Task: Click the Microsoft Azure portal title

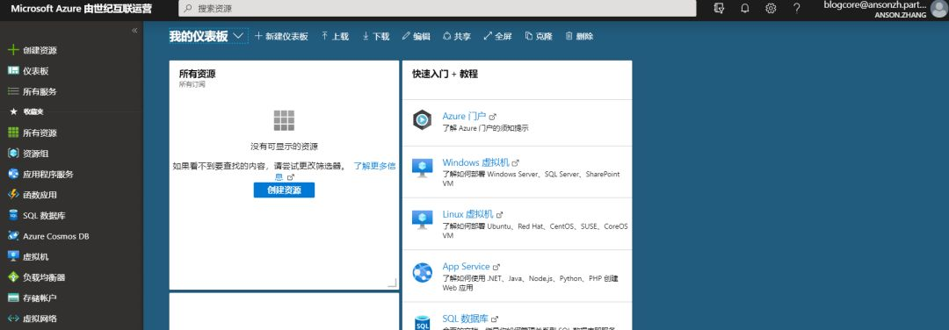Action: click(82, 9)
